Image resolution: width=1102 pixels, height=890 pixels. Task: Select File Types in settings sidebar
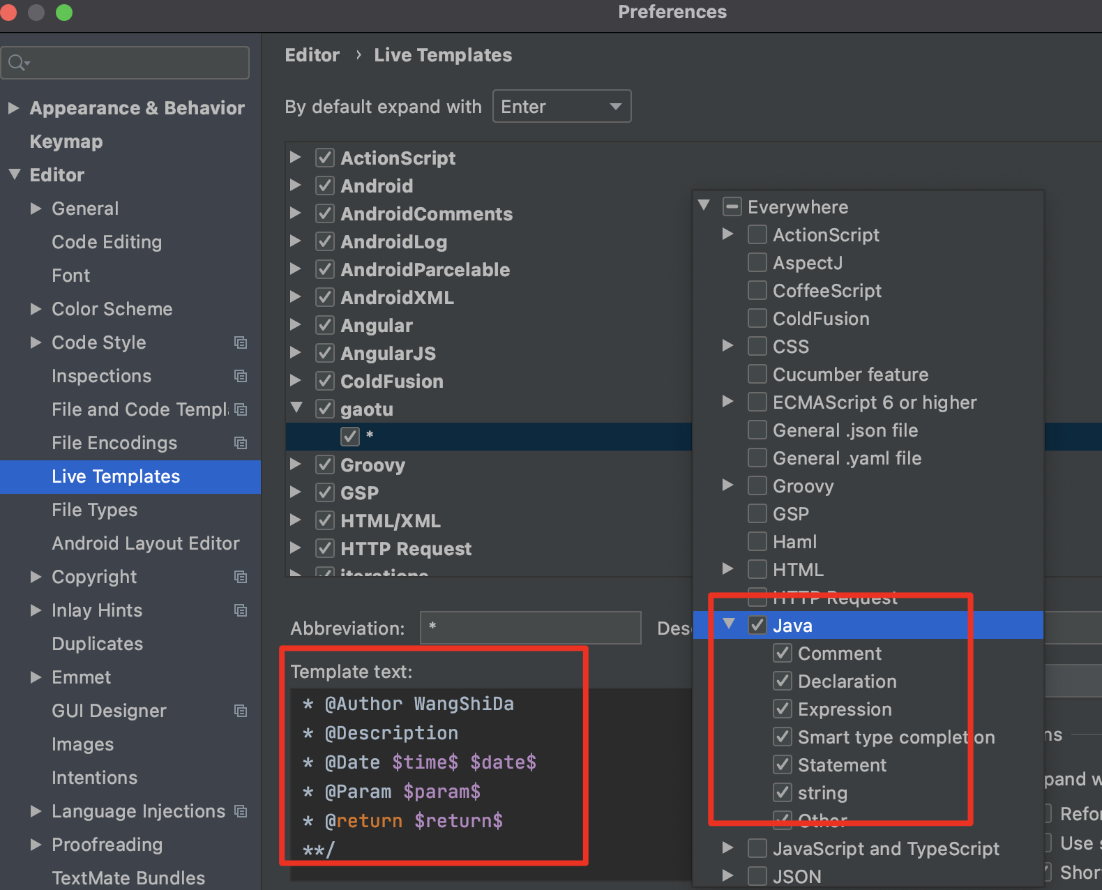point(94,510)
